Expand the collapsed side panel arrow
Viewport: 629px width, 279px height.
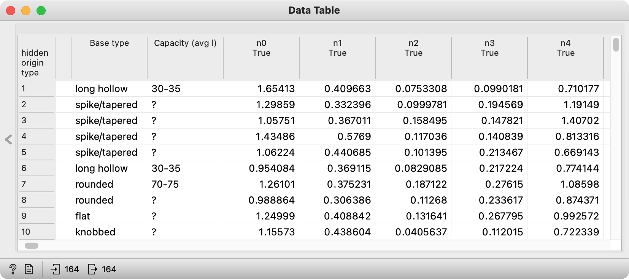pos(8,139)
